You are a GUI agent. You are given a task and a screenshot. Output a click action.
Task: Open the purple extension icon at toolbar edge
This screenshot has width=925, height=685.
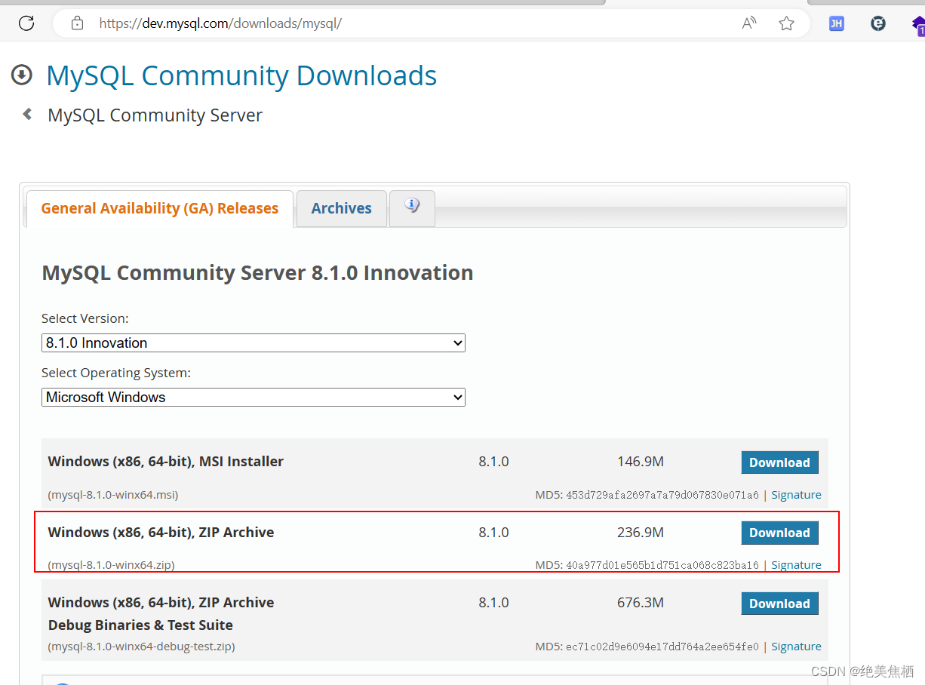[918, 25]
